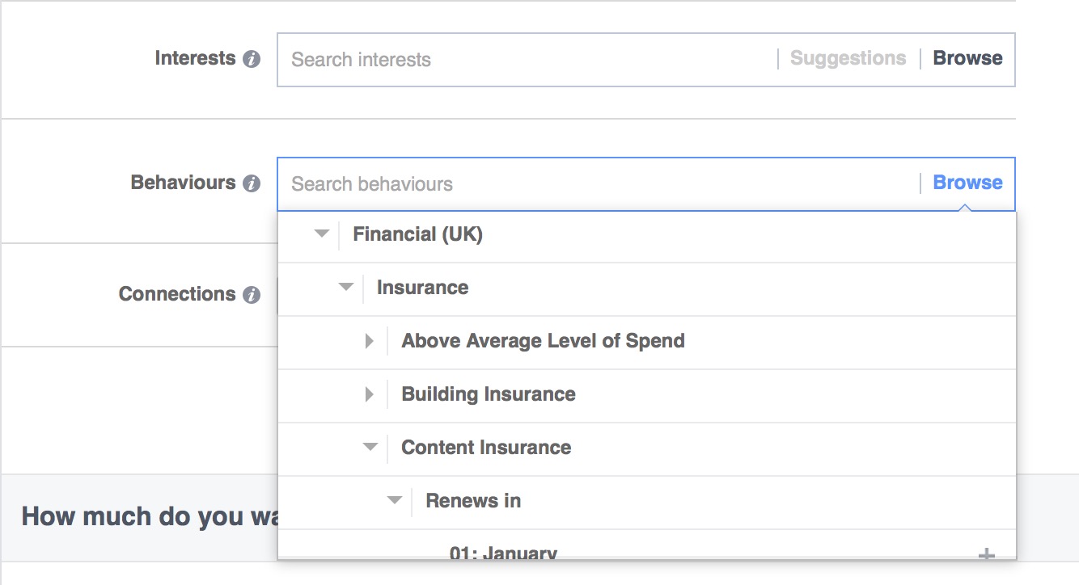
Task: Select Above Average Level of Spend
Action: 543,340
